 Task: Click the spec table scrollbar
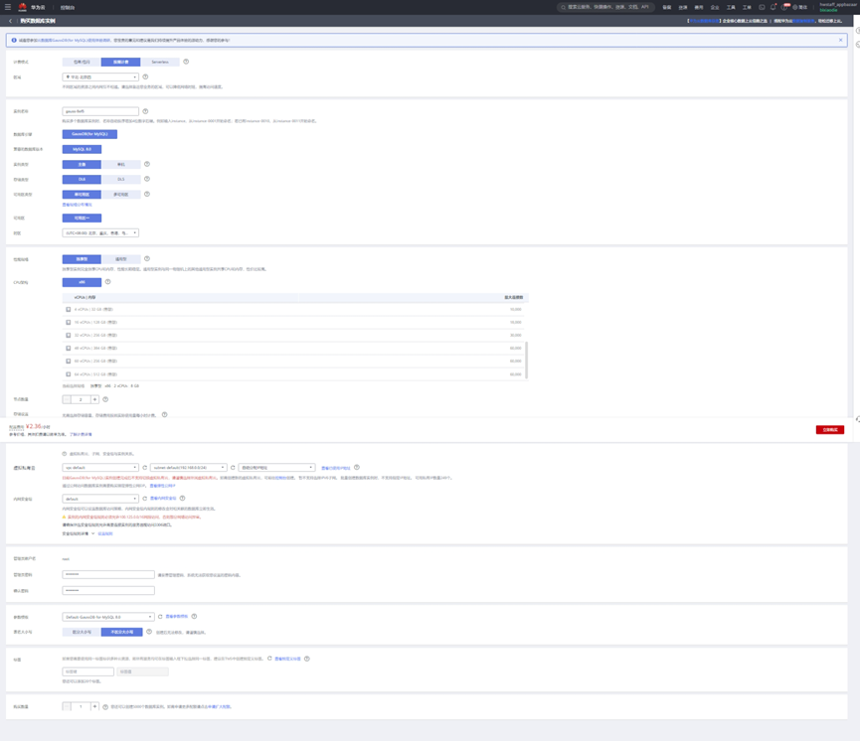pyautogui.click(x=527, y=361)
